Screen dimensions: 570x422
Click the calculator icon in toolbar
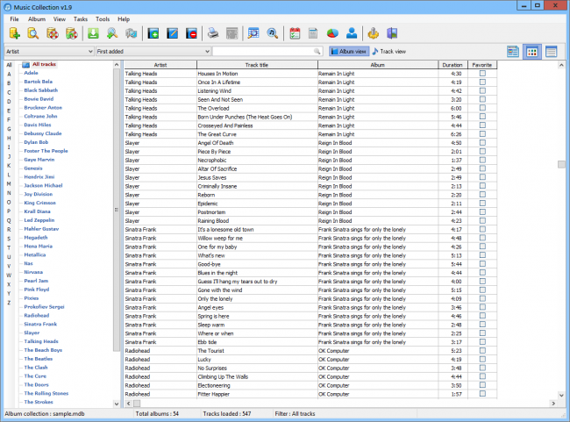[x=313, y=33]
